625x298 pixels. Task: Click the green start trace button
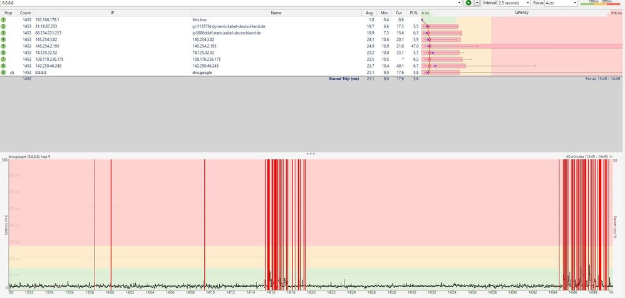coord(468,3)
